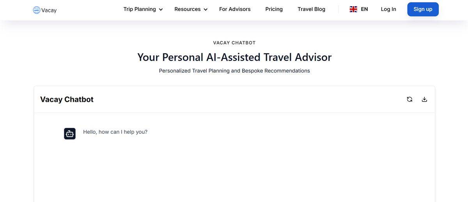Click the 'Your Personal AI-Assisted Travel Advisor' heading
This screenshot has width=468, height=202.
pos(234,57)
